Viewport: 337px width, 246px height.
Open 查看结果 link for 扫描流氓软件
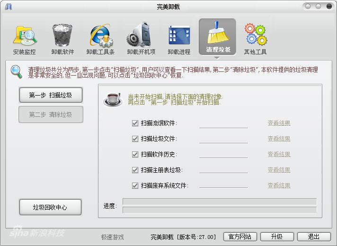click(x=279, y=123)
